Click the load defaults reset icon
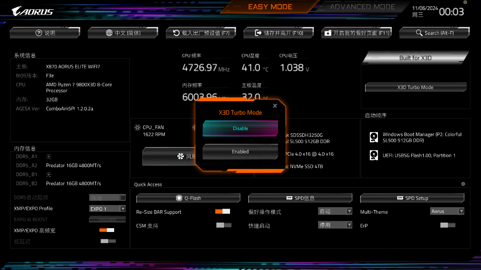 pos(176,33)
